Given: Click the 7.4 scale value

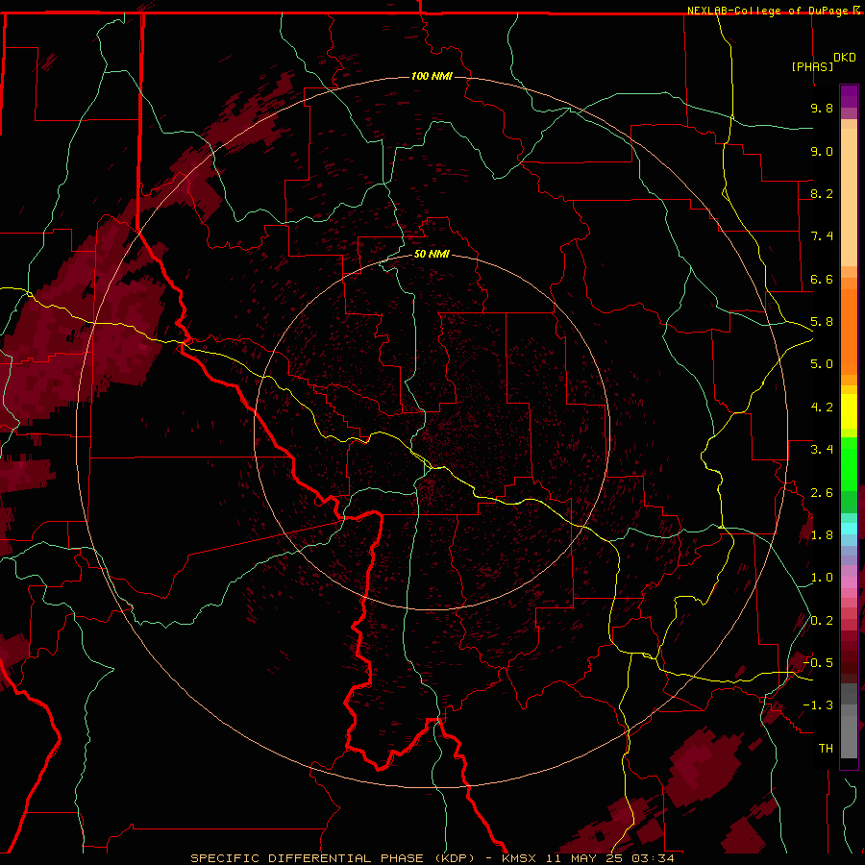Looking at the screenshot, I should 822,236.
